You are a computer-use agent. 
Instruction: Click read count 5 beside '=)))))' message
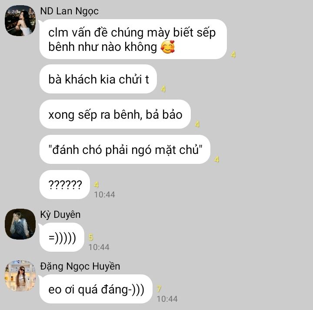click(x=91, y=237)
